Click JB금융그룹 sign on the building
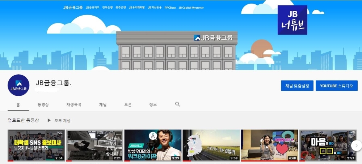The height and width of the screenshot is (164, 362). click(x=213, y=38)
